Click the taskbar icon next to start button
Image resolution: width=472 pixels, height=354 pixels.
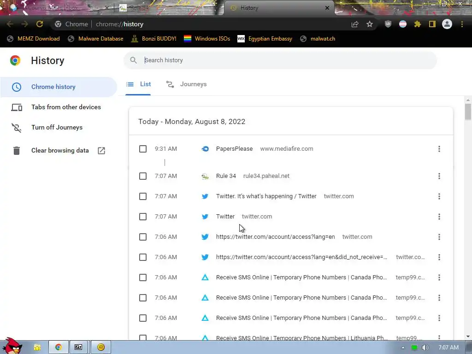[37, 348]
